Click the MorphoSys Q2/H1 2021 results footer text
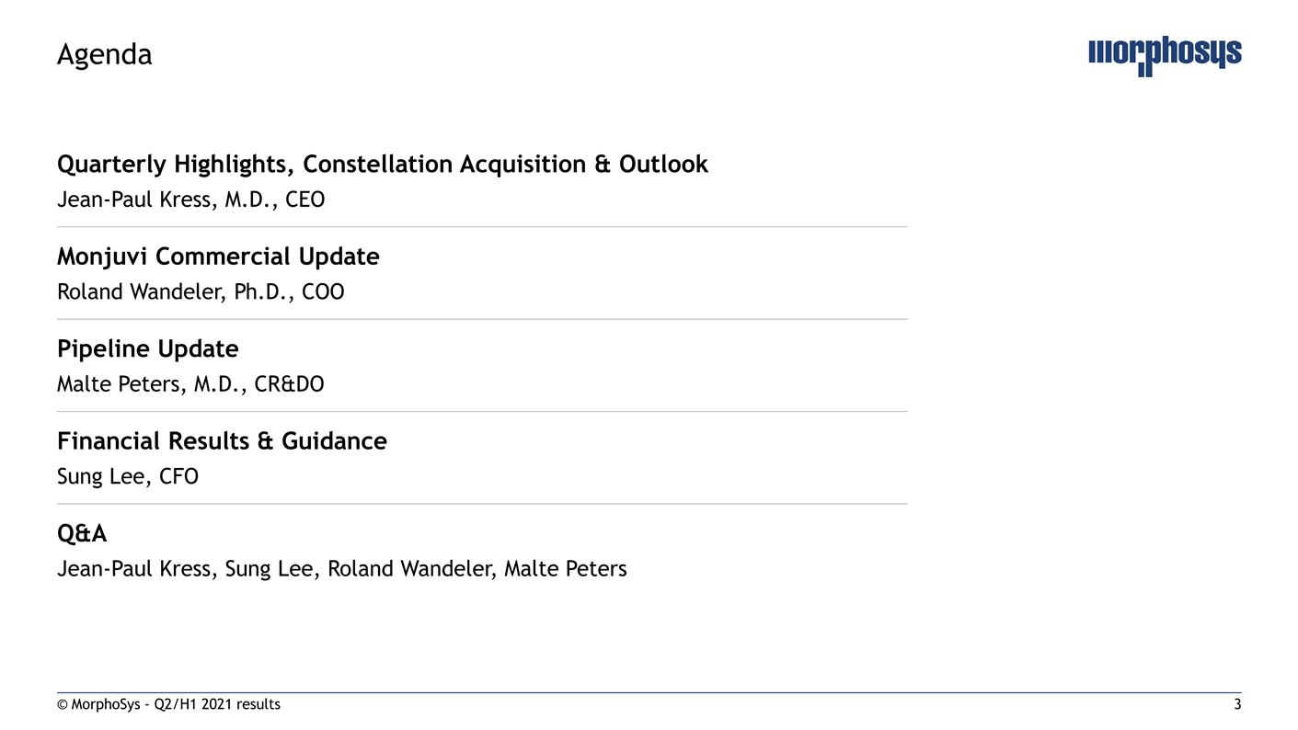1298x730 pixels. 168,705
